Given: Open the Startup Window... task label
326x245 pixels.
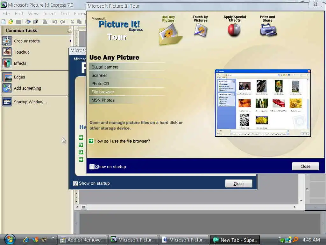Looking at the screenshot, I should (31, 102).
